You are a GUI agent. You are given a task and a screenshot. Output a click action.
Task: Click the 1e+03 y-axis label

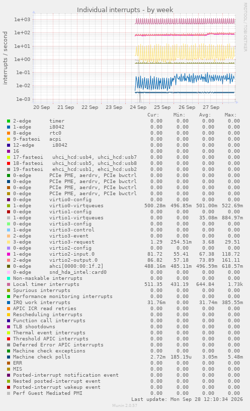click(22, 19)
